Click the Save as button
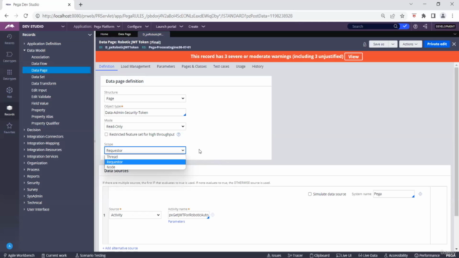459x258 pixels. pyautogui.click(x=379, y=44)
